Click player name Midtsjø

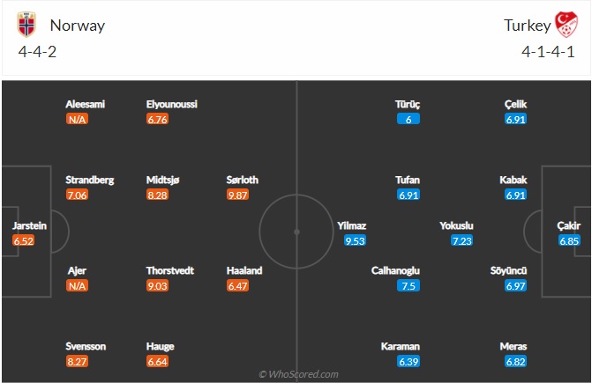[x=162, y=180]
